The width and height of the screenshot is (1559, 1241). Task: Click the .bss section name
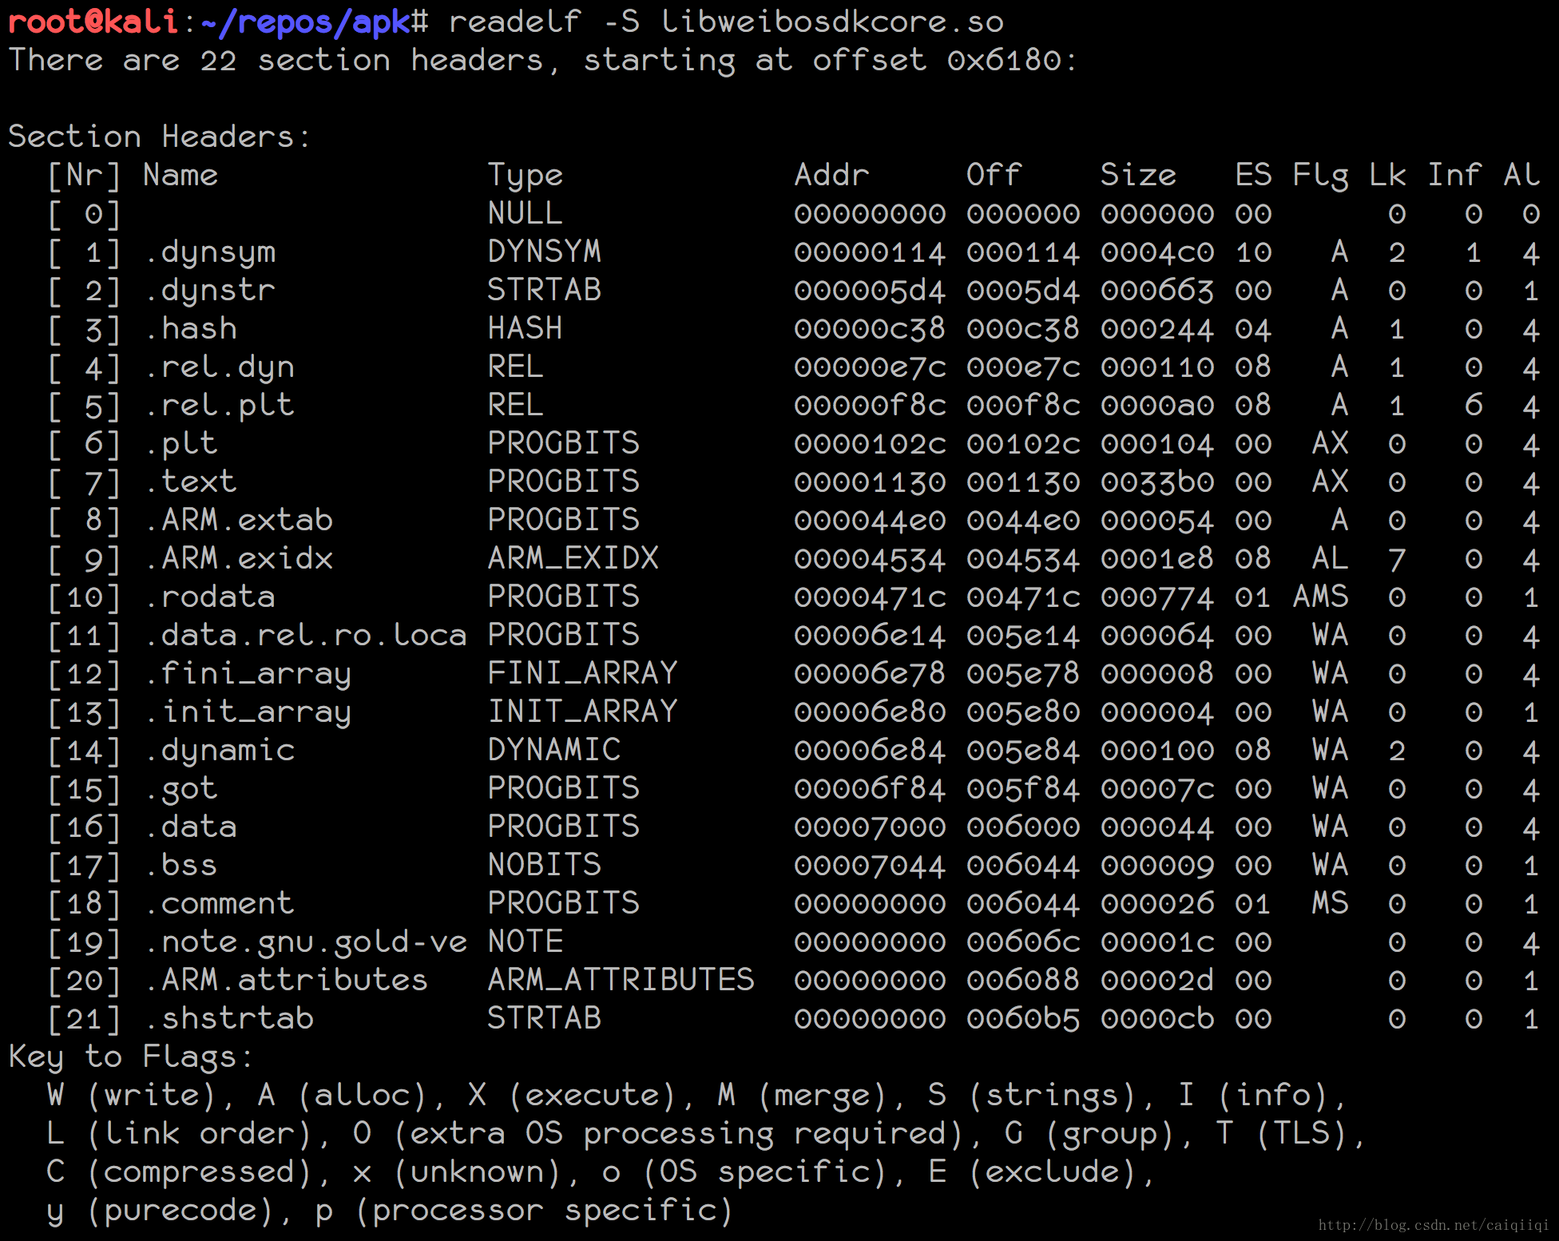pos(182,865)
